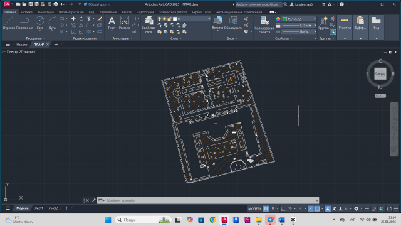Open the Вставка ribbon tab

click(26, 12)
